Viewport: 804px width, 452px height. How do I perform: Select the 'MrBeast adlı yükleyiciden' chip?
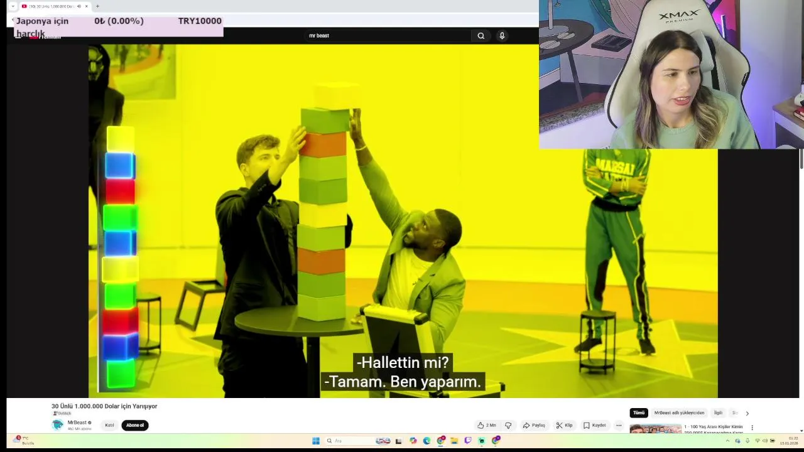[x=679, y=412]
